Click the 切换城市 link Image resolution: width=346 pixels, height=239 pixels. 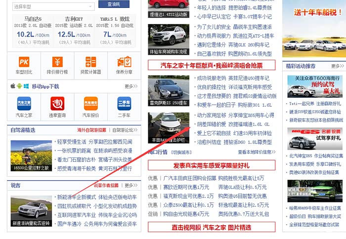[x=181, y=152]
